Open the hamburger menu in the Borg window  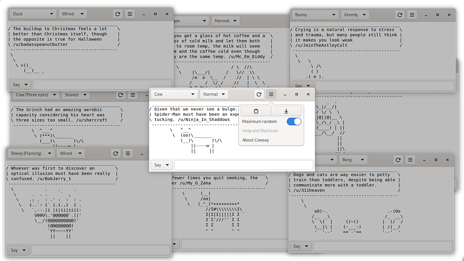(x=410, y=160)
